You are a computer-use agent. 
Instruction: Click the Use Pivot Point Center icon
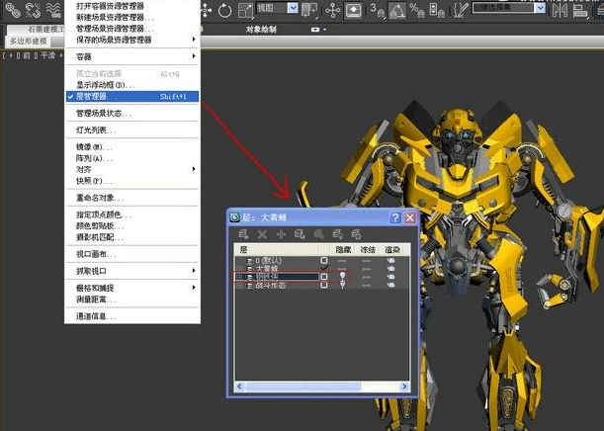tap(309, 11)
